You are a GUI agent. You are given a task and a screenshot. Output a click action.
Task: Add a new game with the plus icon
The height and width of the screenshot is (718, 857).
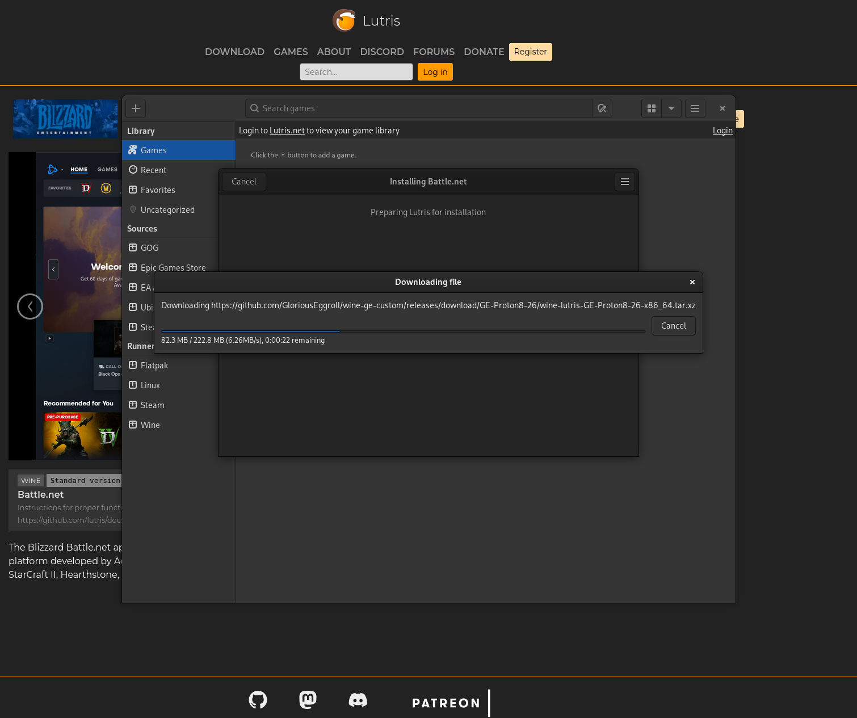pos(136,108)
